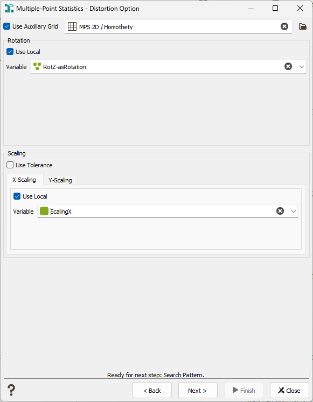The height and width of the screenshot is (402, 313).
Task: Expand the rotation Variable dropdown arrow
Action: (x=302, y=67)
